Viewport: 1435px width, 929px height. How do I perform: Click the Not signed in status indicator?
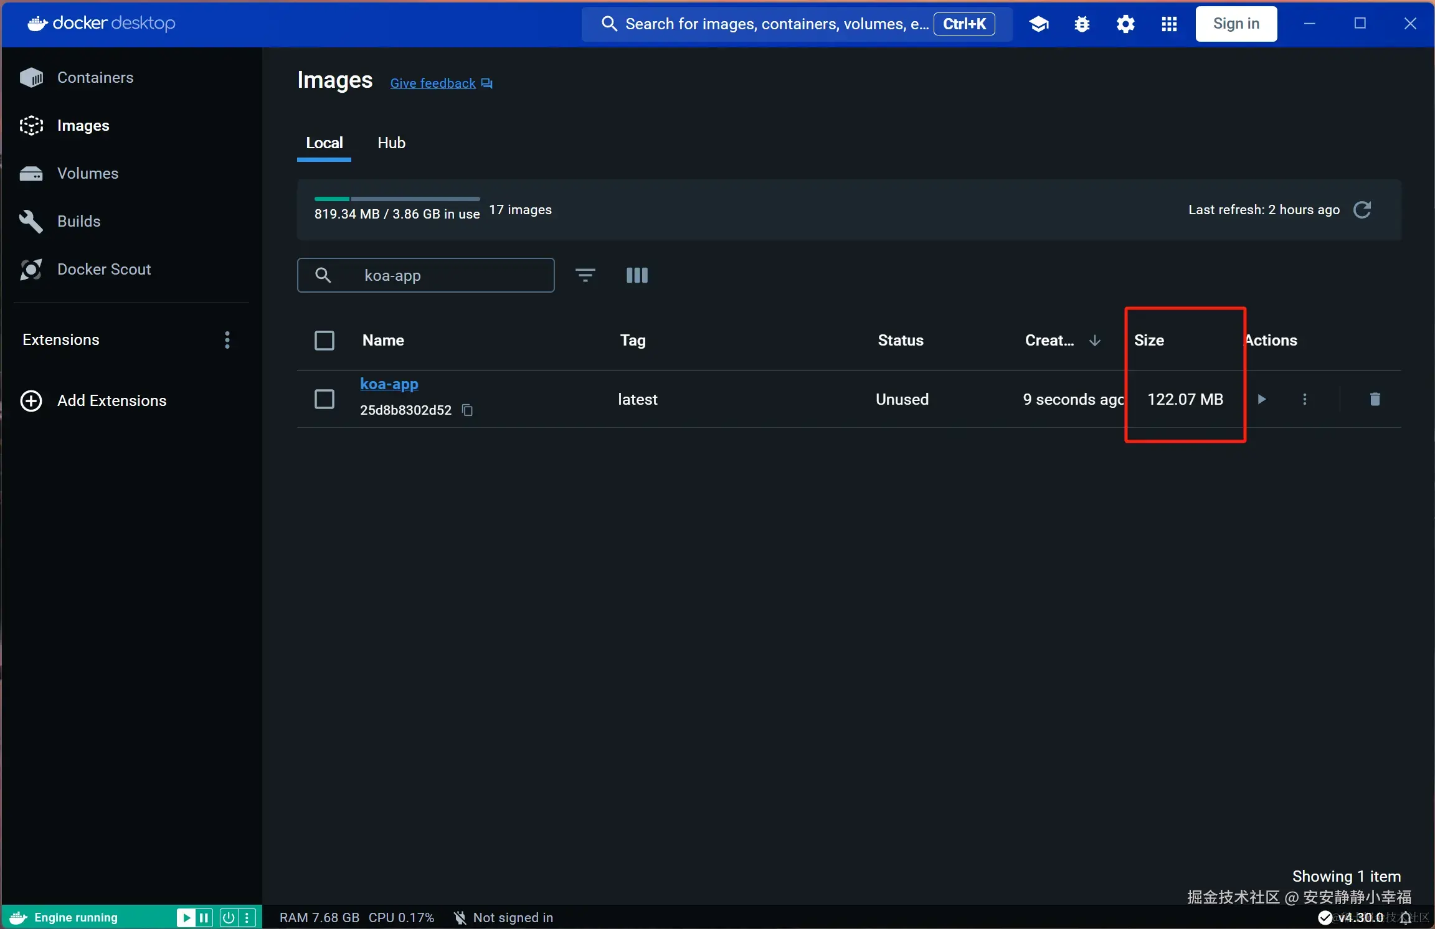503,918
